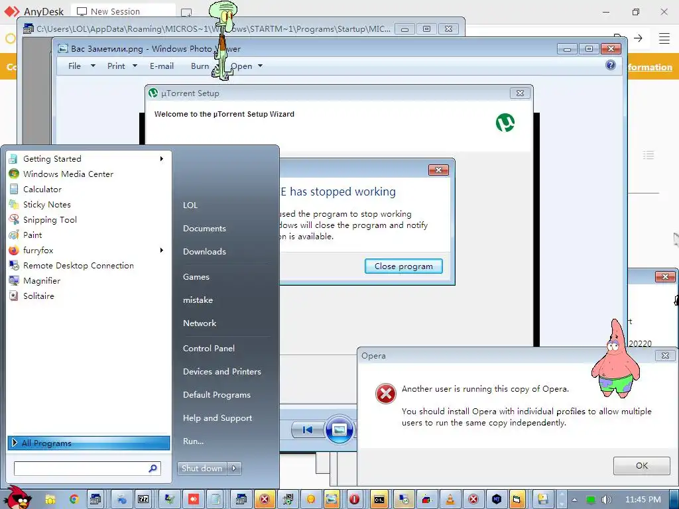Open a new AnyDesk tab icon
The height and width of the screenshot is (509, 679).
click(x=186, y=12)
